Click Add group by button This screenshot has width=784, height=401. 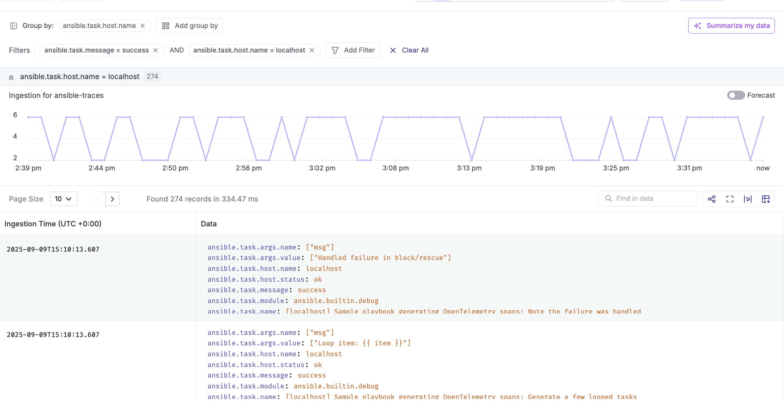click(190, 26)
